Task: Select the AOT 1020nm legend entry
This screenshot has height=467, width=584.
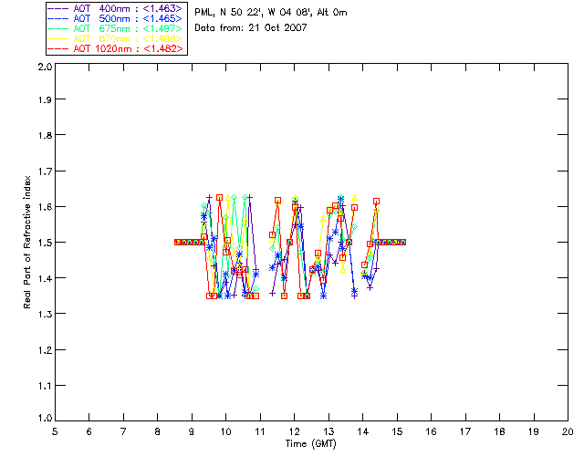Action: click(116, 48)
